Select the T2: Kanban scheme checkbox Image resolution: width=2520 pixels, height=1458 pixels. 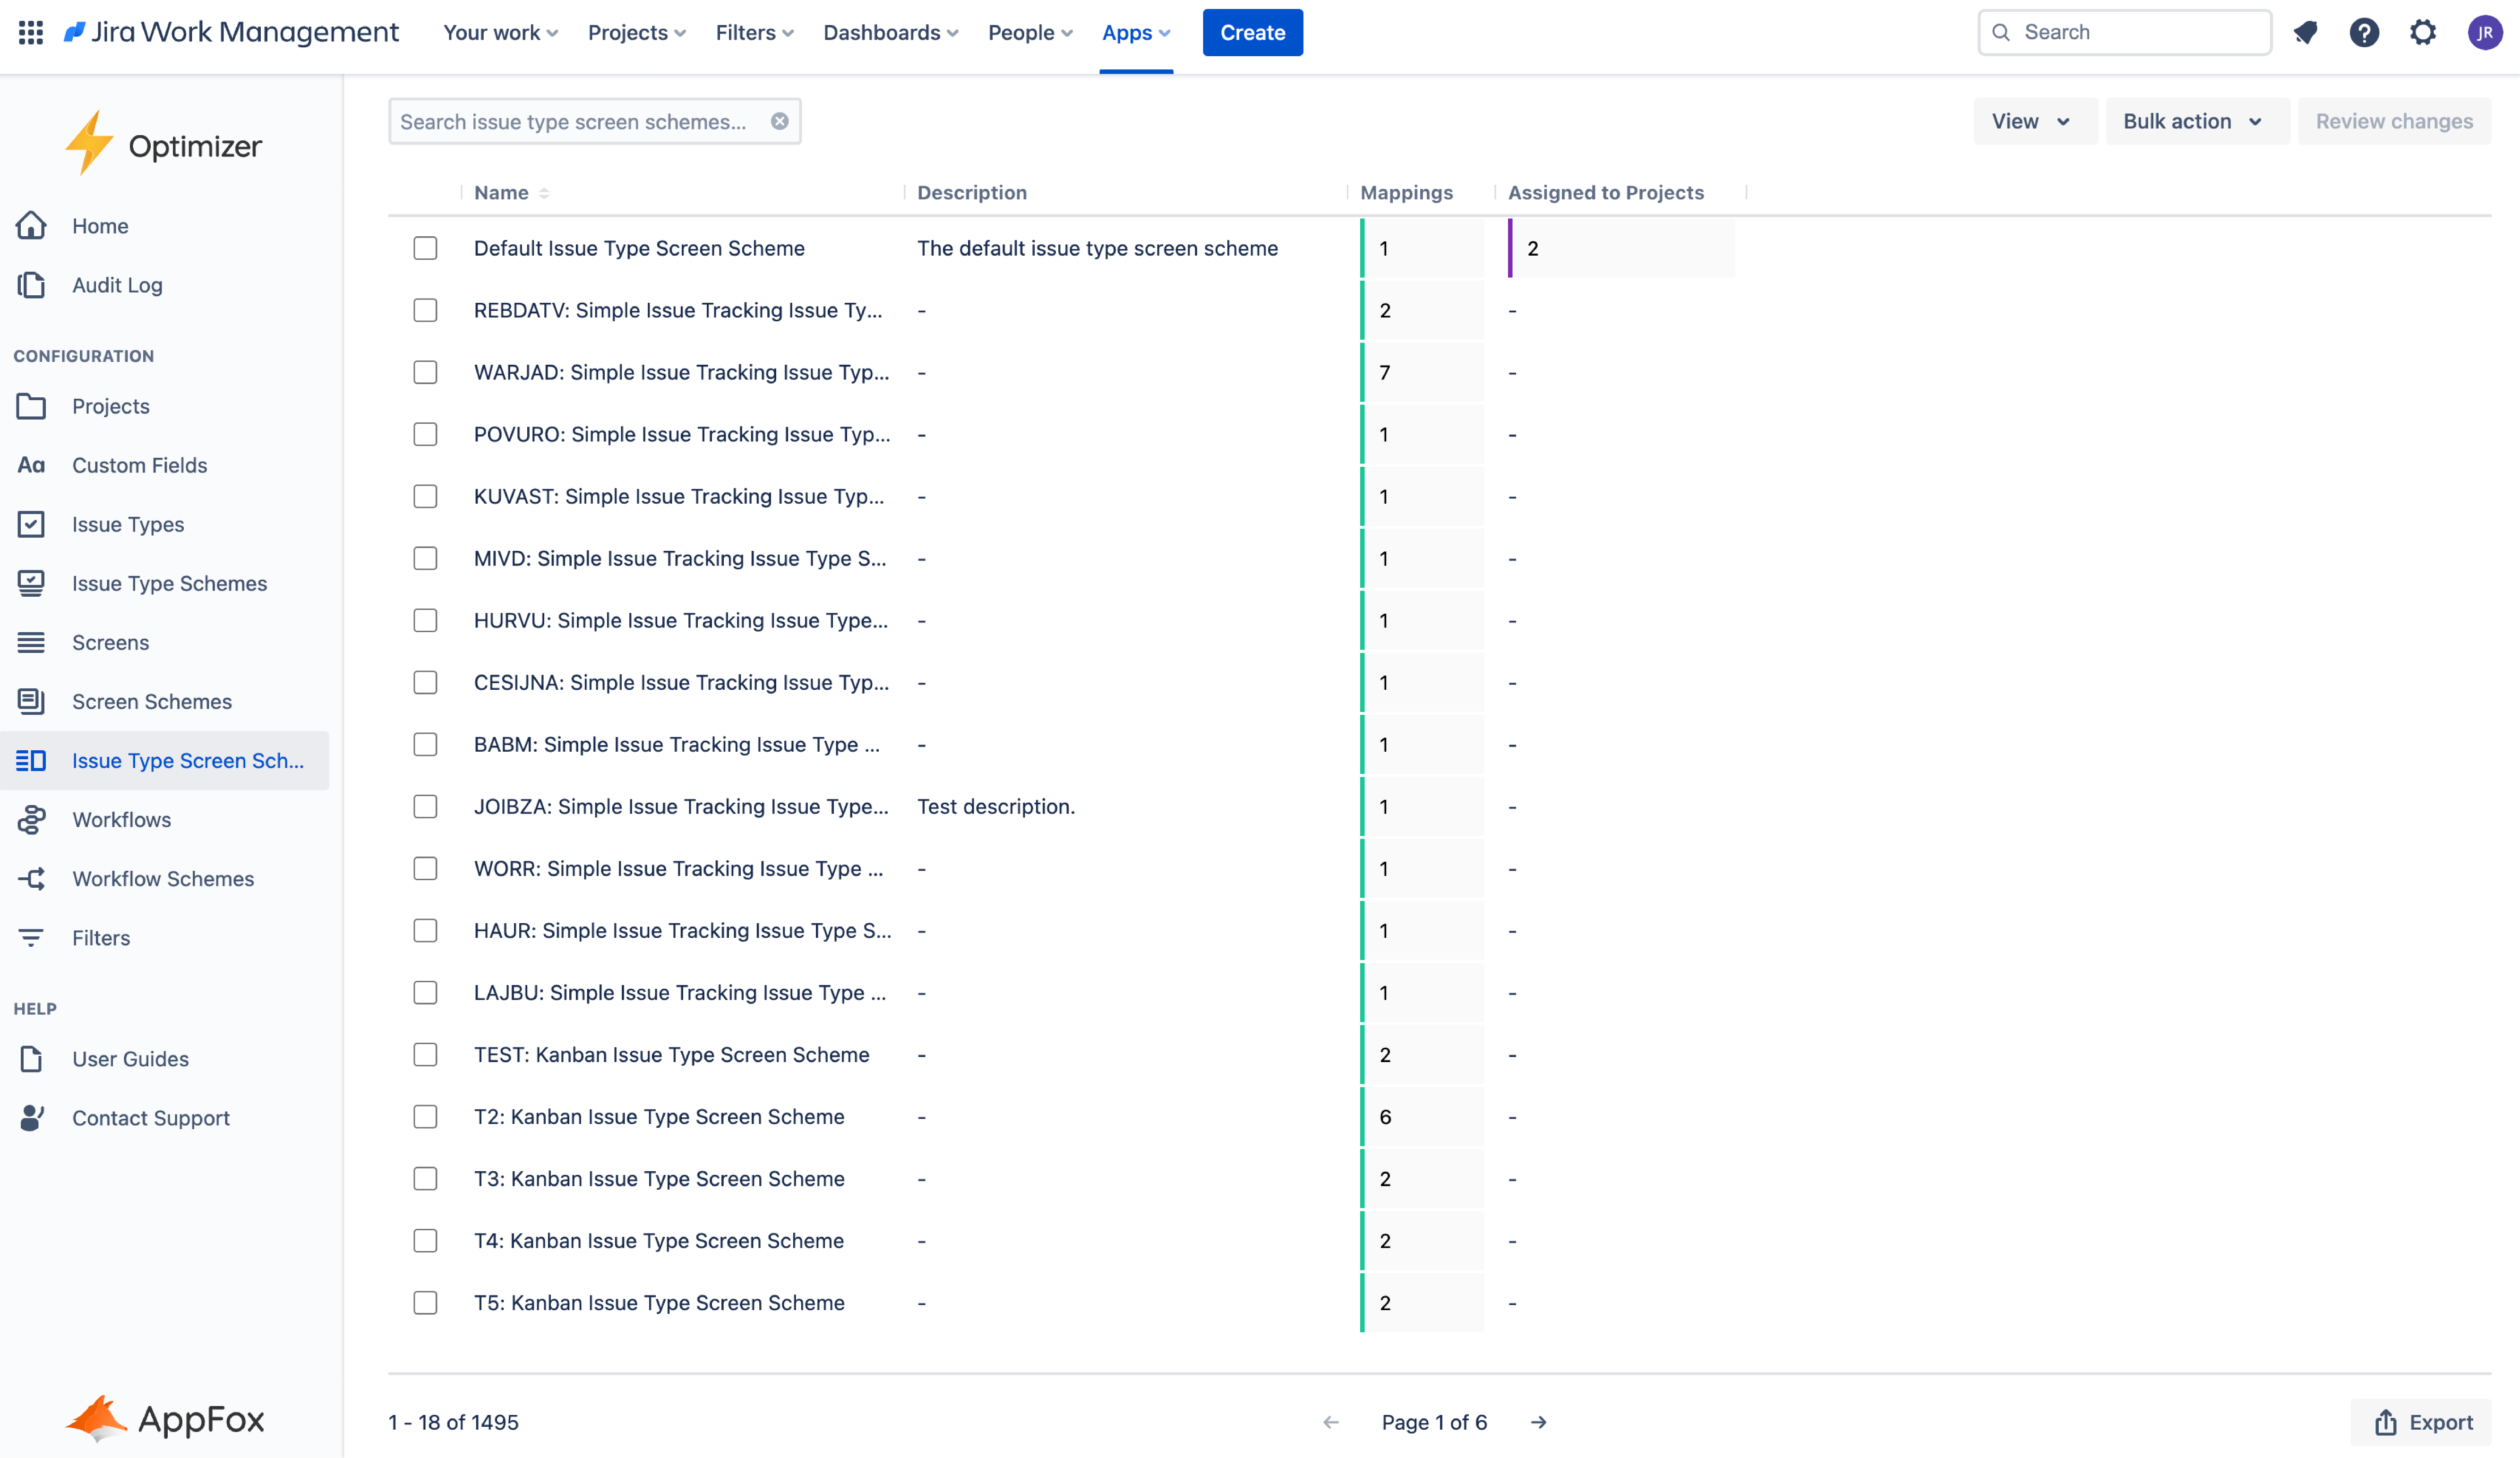click(425, 1116)
